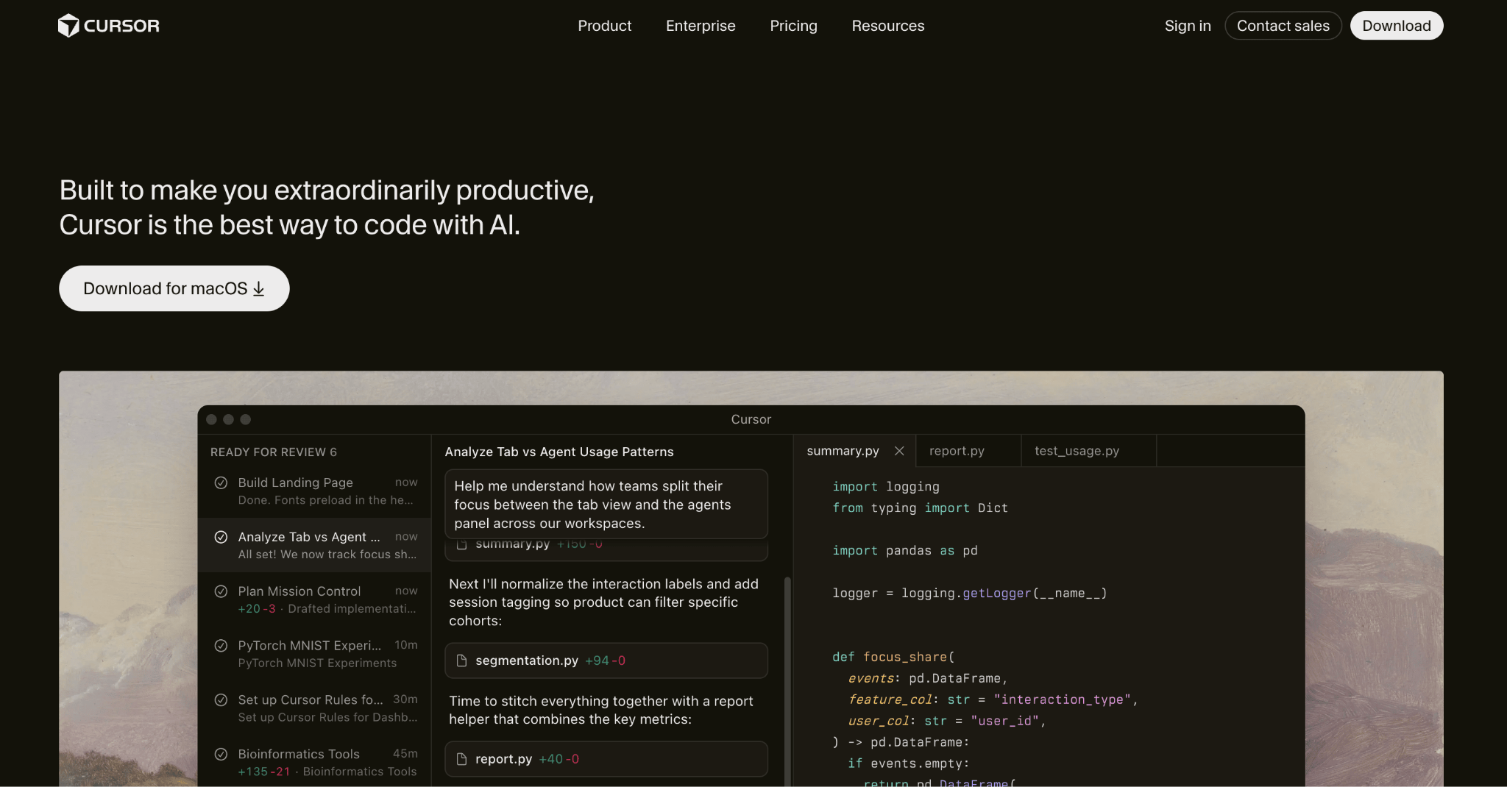Screen dimensions: 1507x787
Task: Click the completed check icon on Build Landing Page
Action: tap(221, 482)
